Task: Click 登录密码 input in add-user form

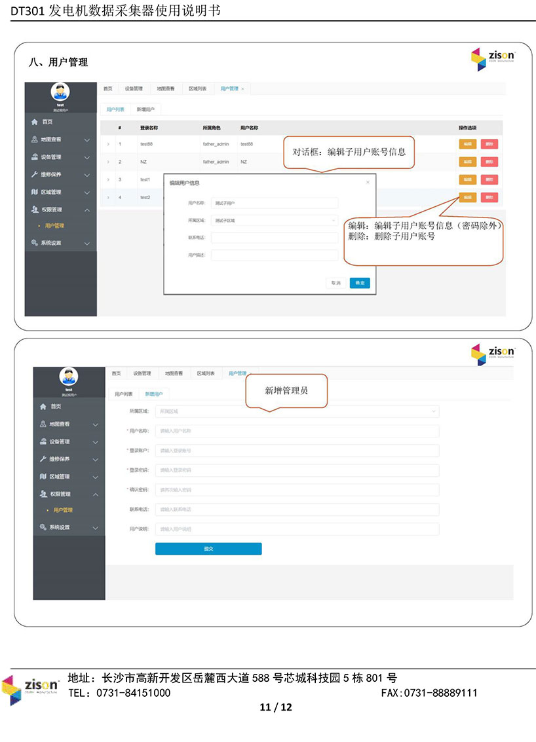Action: click(296, 470)
